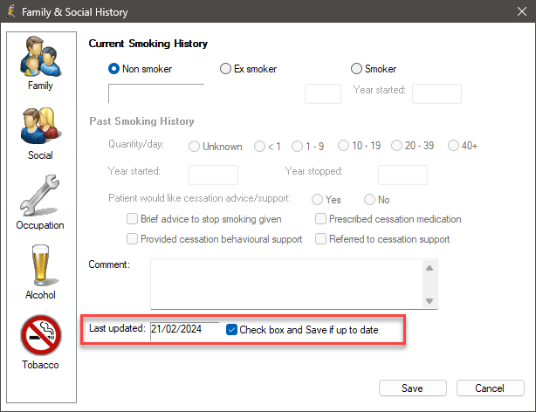The width and height of the screenshot is (536, 412).
Task: Open the Family history section icon
Action: click(41, 57)
